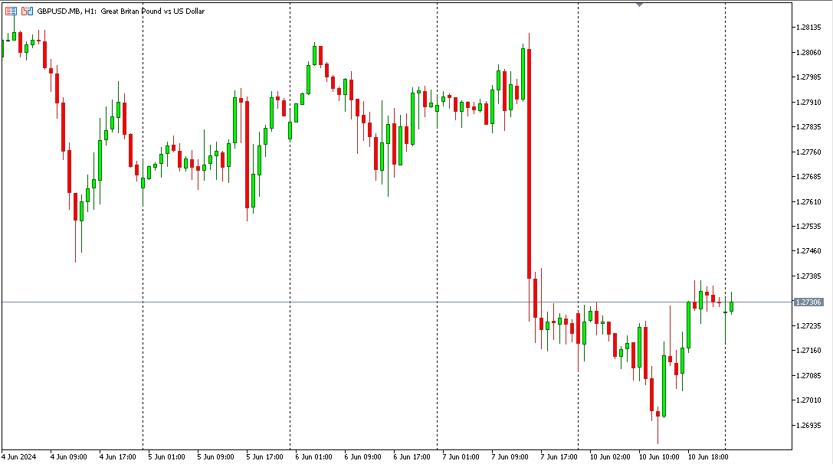Click price axis value 1.27610
Image resolution: width=833 pixels, height=464 pixels.
(808, 201)
